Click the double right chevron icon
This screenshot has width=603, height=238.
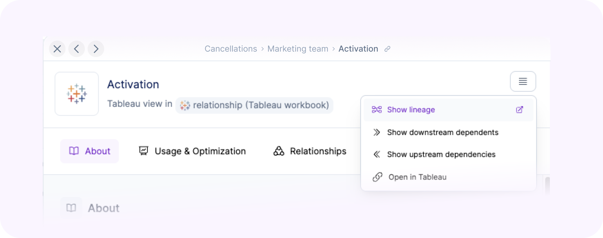(376, 132)
